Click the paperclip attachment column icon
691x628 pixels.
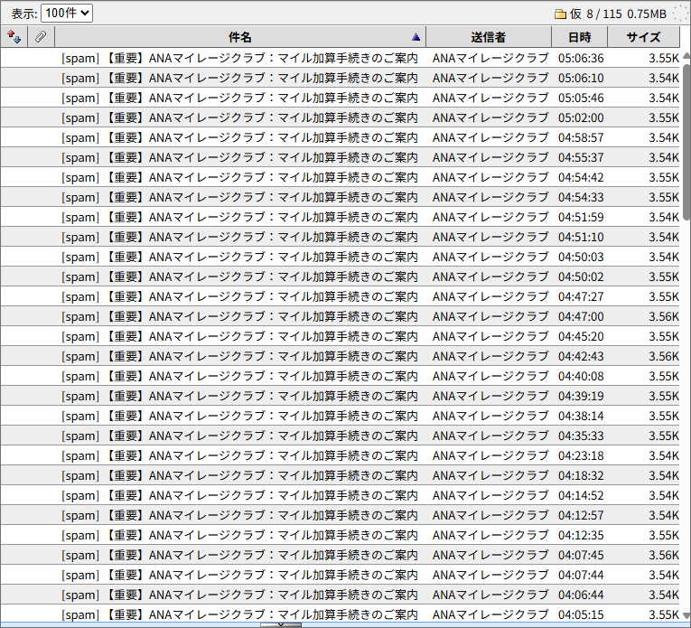[x=41, y=37]
